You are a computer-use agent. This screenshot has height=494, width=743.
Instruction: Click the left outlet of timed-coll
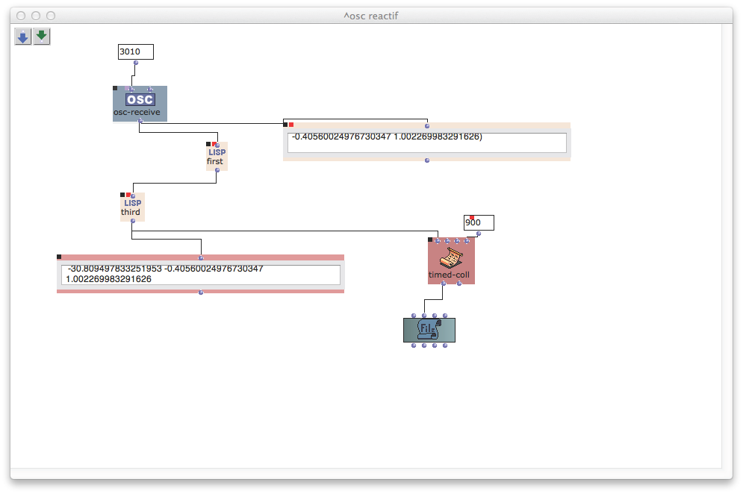pyautogui.click(x=444, y=284)
